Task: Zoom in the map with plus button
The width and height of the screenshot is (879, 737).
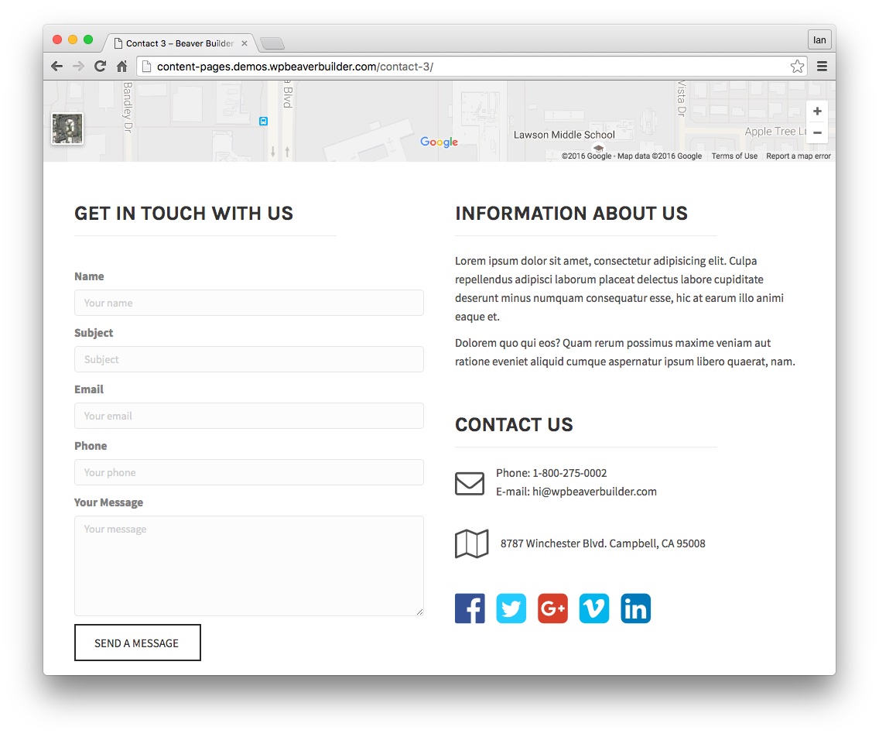Action: pyautogui.click(x=817, y=111)
